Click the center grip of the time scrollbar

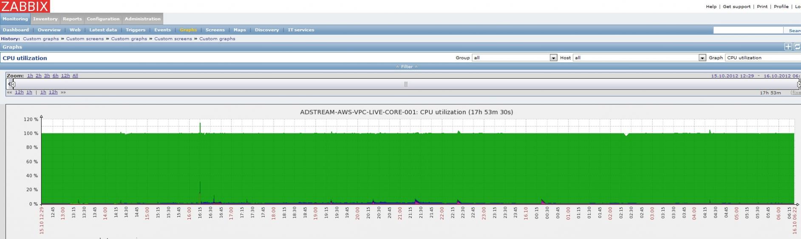point(406,84)
